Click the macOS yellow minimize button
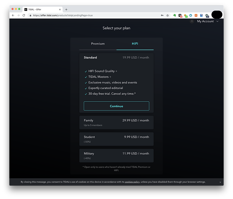This screenshot has width=233, height=199. point(16,9)
